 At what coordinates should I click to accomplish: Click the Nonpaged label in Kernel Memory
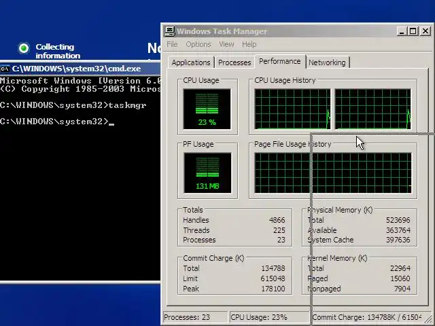tap(324, 289)
